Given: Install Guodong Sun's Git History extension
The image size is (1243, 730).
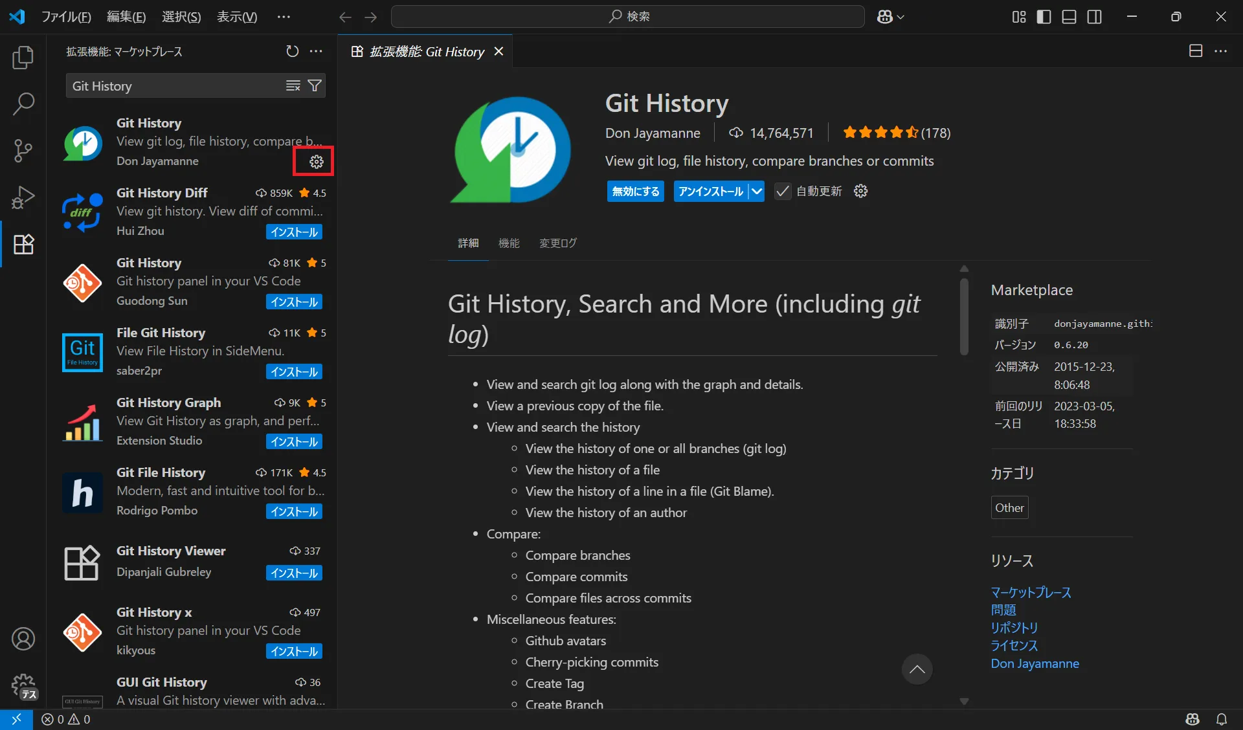Looking at the screenshot, I should (294, 302).
